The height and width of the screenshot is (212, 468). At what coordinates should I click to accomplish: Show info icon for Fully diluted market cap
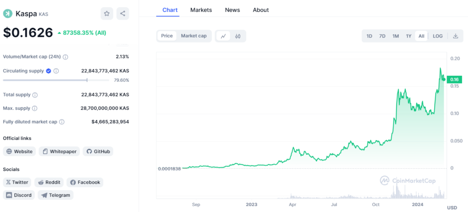[62, 122]
